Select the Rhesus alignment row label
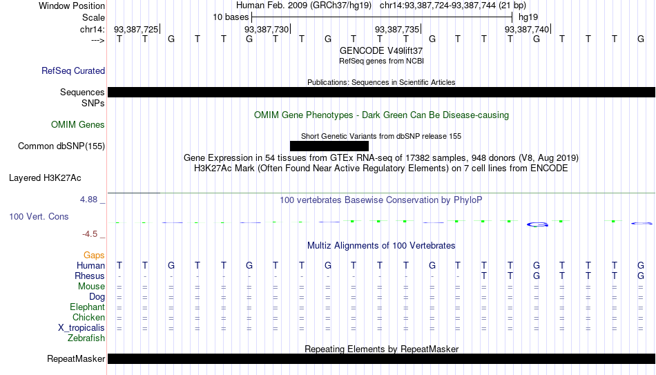Screen dimensions: 656x375 tap(90, 276)
